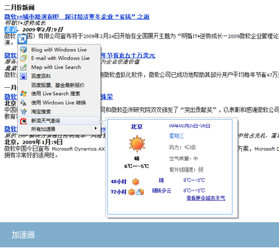Click the translate icon for Windows Live 转换

coord(24,103)
